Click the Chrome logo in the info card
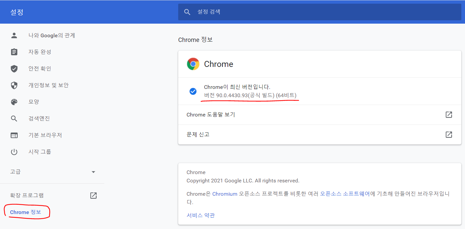The width and height of the screenshot is (465, 229). click(193, 64)
